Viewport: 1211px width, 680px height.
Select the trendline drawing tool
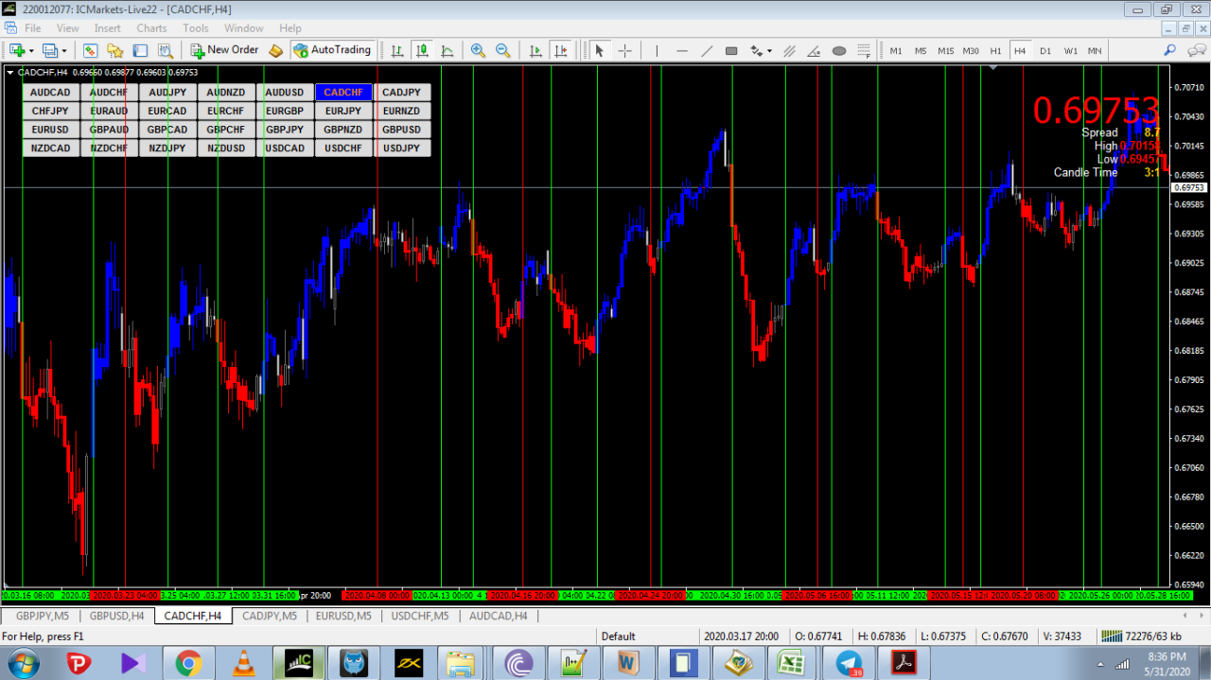coord(707,50)
